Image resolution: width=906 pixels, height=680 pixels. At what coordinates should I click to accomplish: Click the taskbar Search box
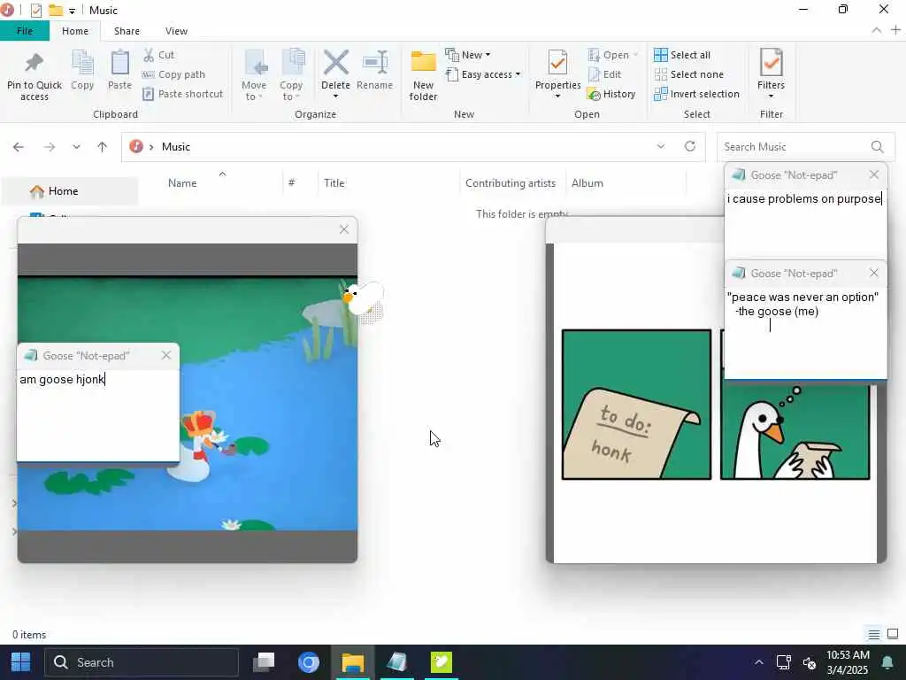click(142, 662)
